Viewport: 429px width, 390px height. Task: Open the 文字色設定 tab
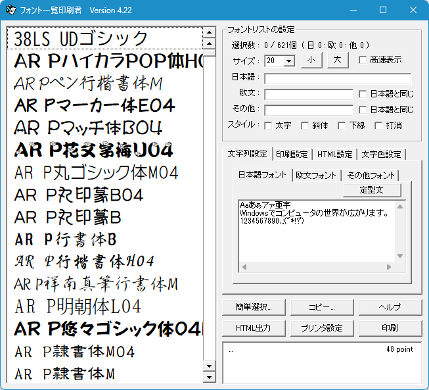pyautogui.click(x=381, y=155)
